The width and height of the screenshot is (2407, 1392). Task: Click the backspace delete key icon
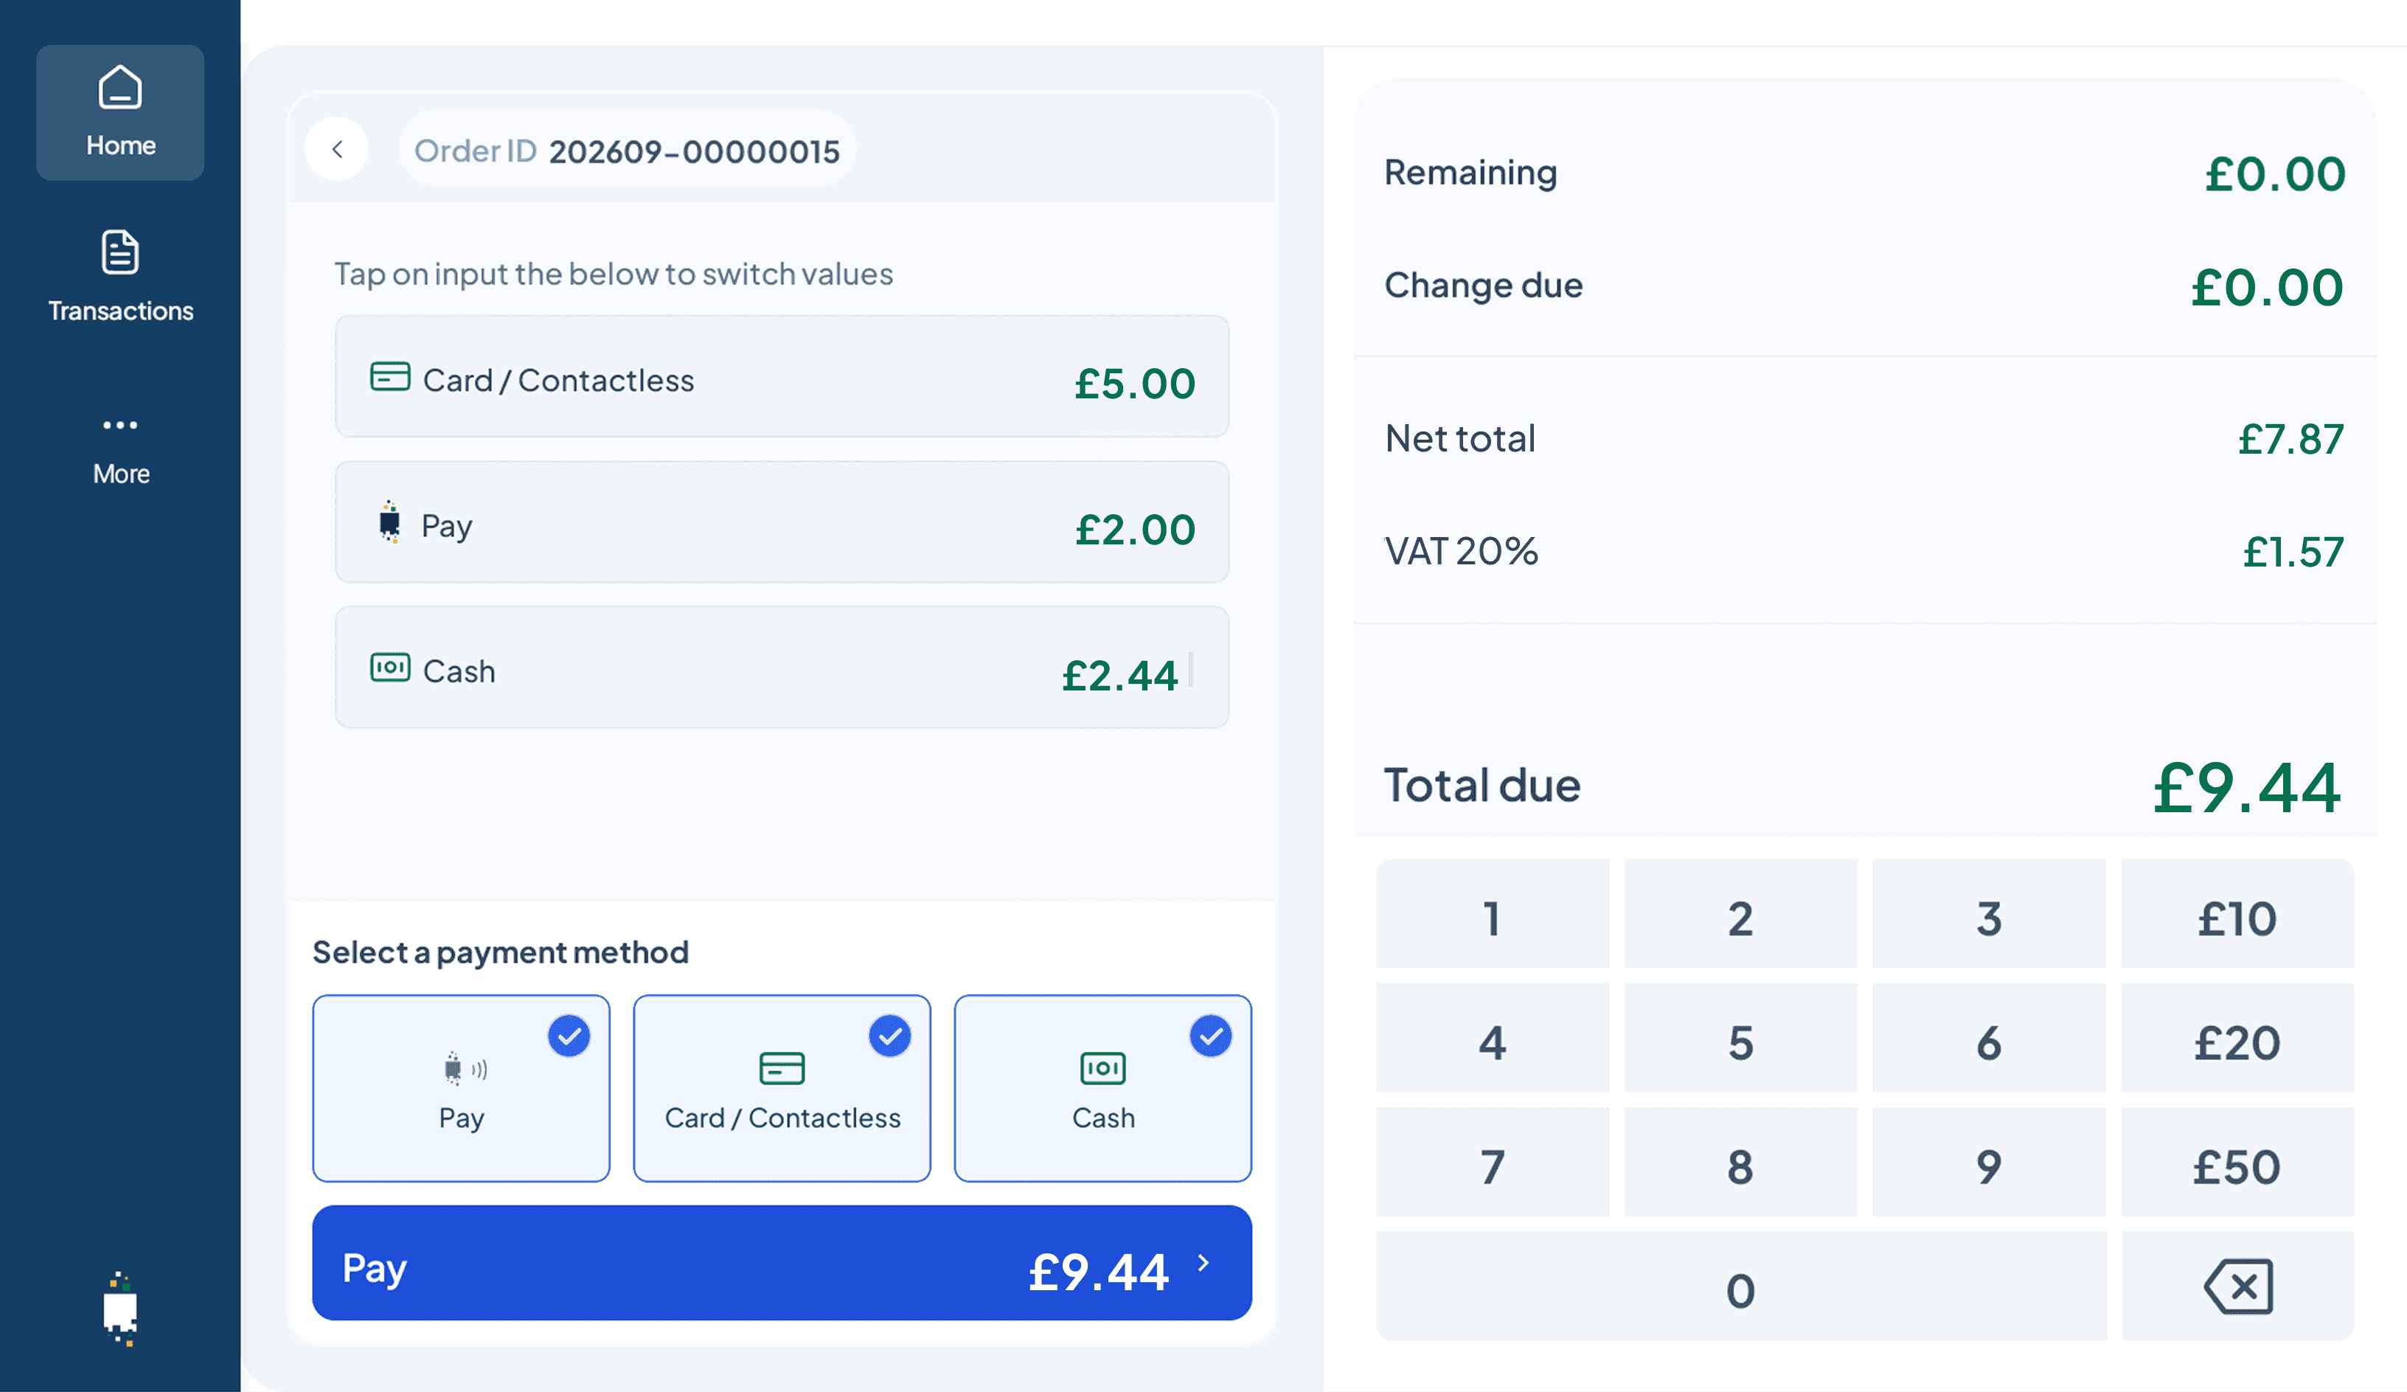pos(2238,1287)
